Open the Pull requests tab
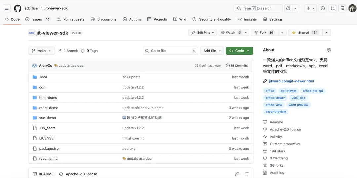Viewport: 357px width, 178px height. pyautogui.click(x=71, y=19)
